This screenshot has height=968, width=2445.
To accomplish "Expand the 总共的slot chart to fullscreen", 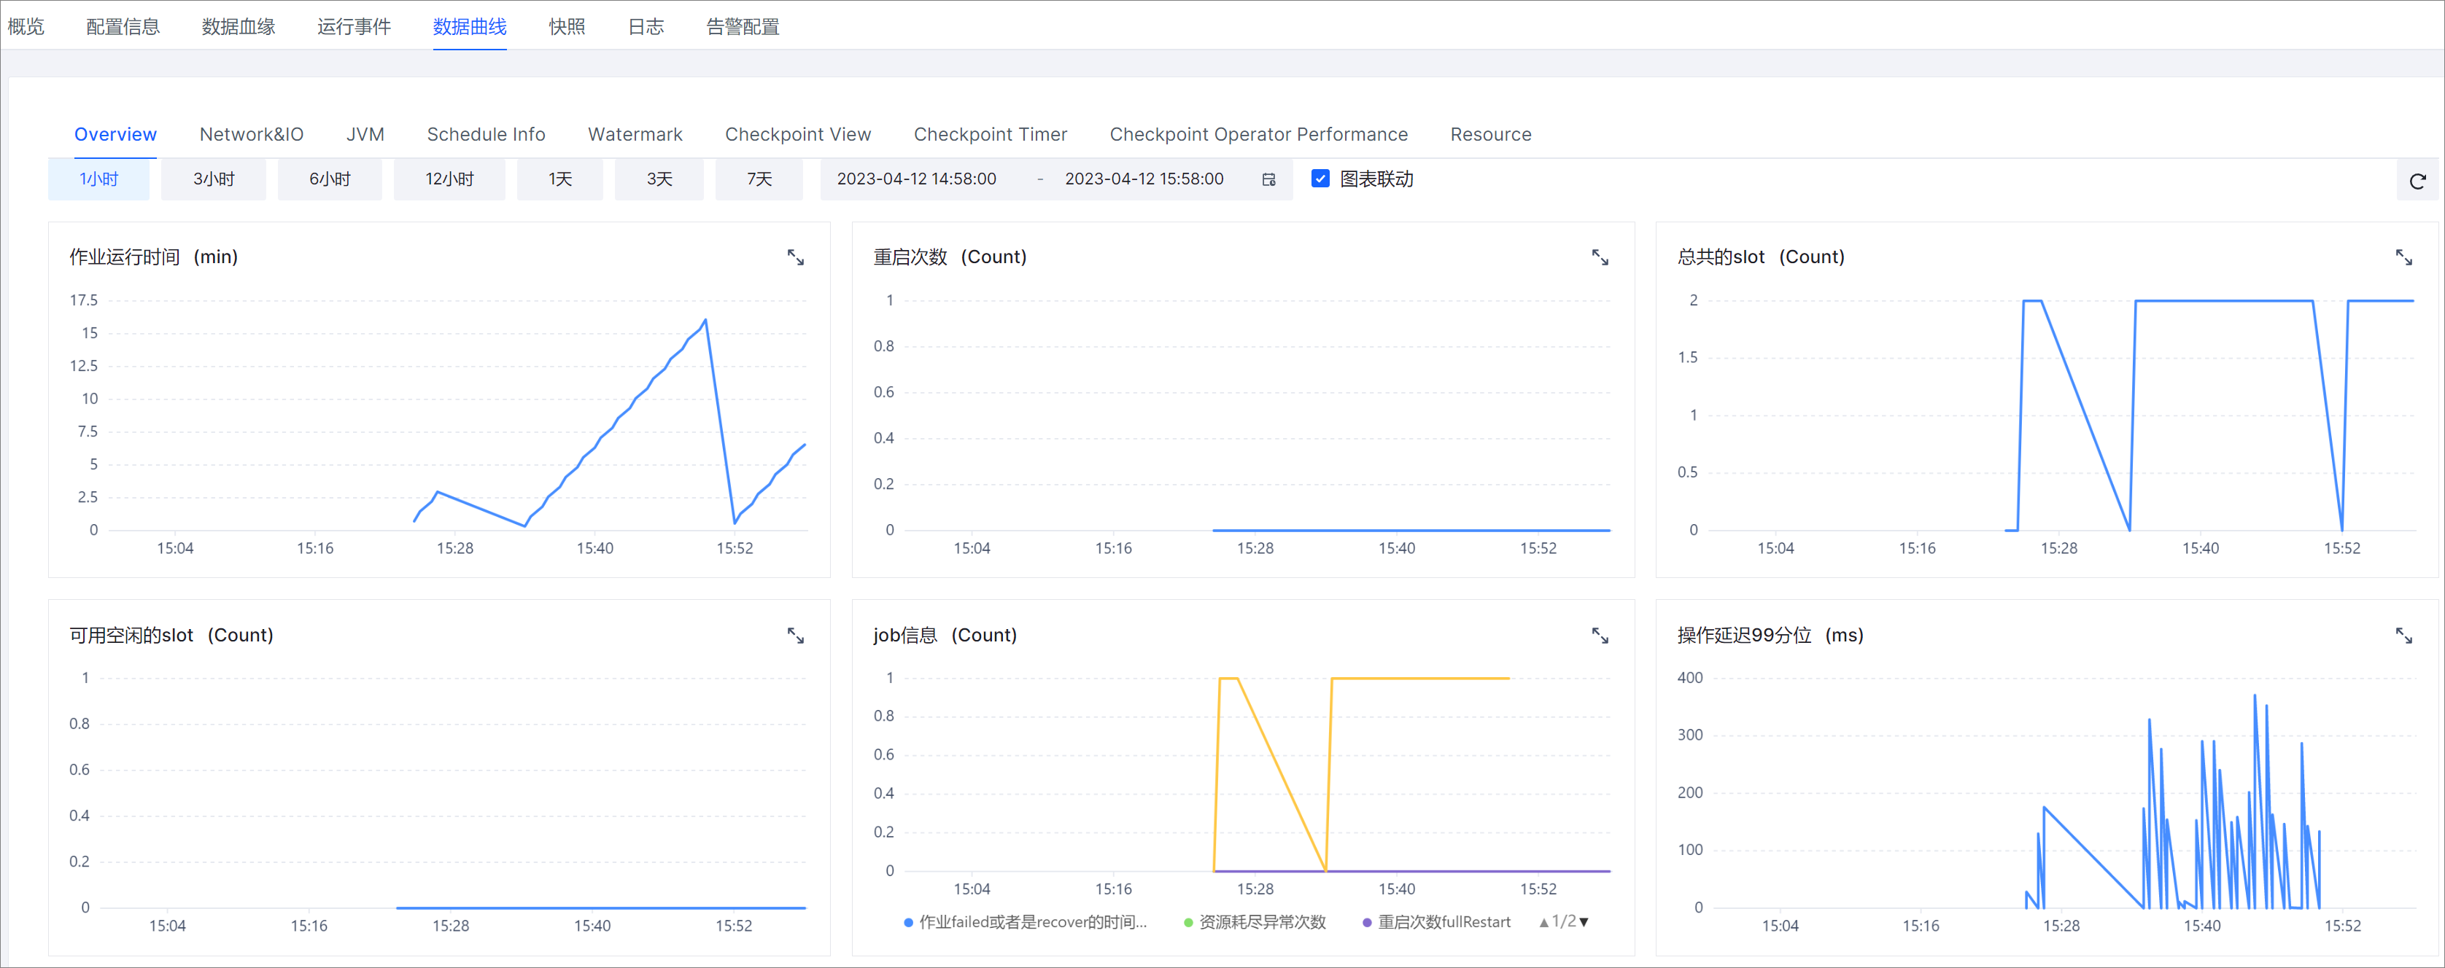I will coord(2403,258).
